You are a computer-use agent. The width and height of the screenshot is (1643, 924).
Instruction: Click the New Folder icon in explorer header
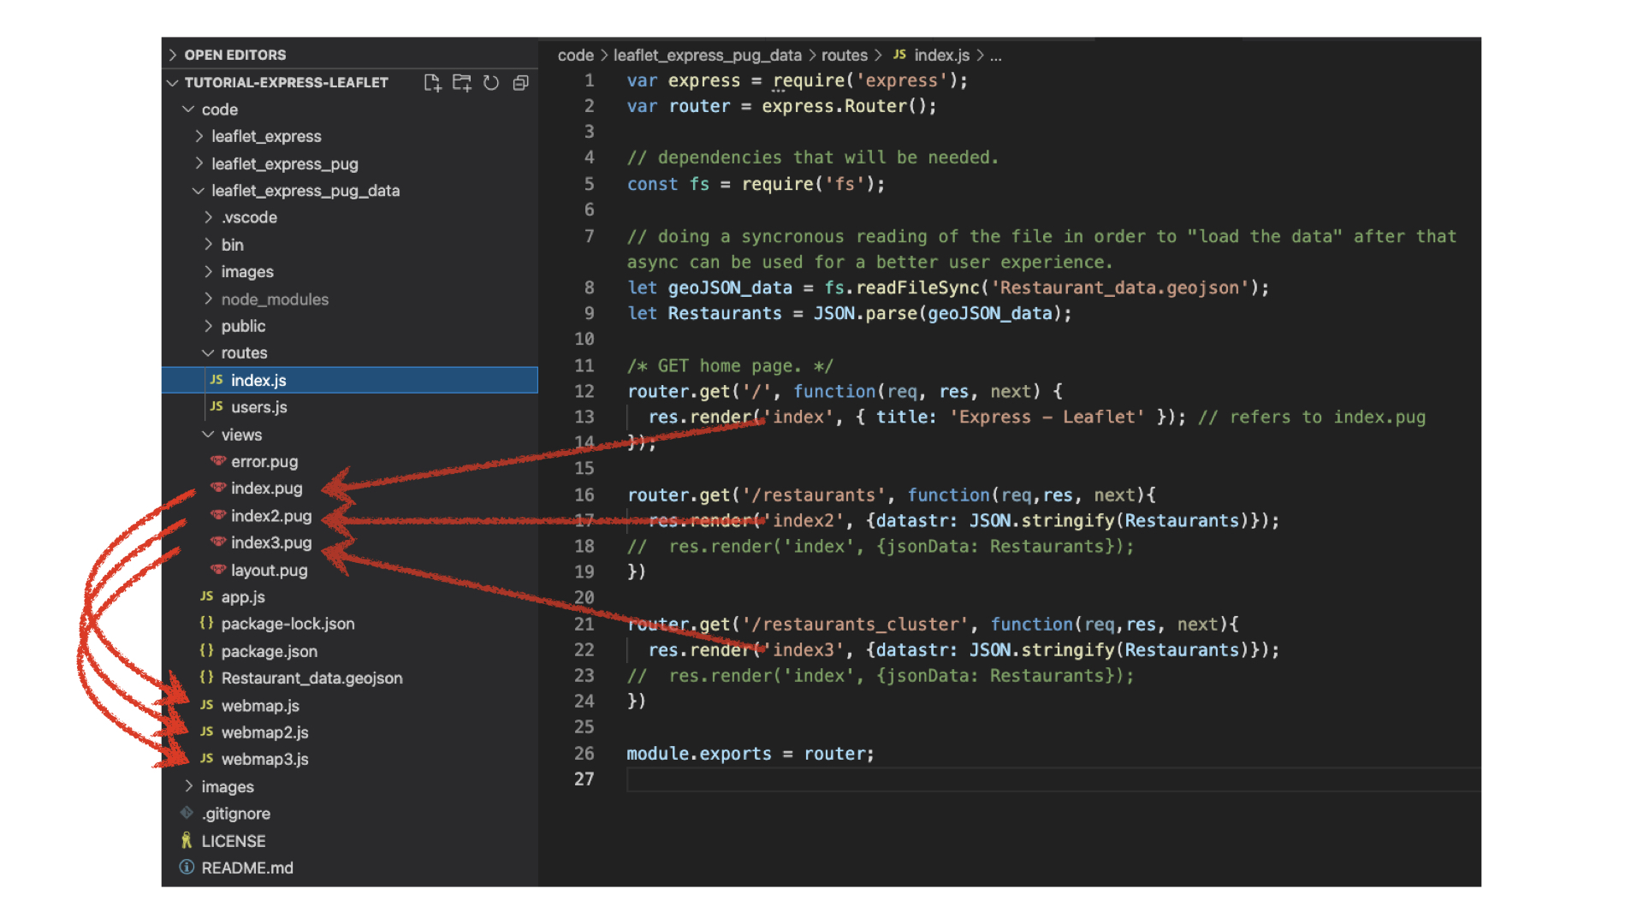(x=462, y=83)
